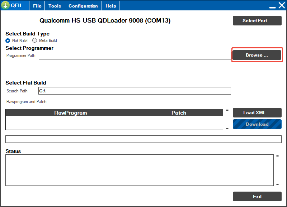Open the Help menu
Image resolution: width=287 pixels, height=207 pixels.
[110, 6]
